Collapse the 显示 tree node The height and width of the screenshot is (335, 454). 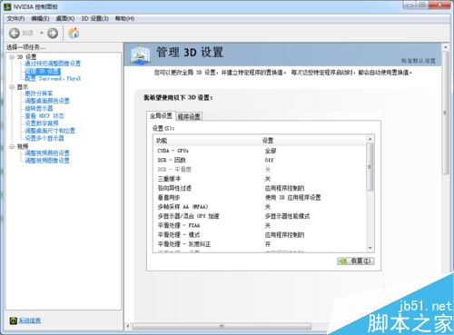pyautogui.click(x=12, y=87)
